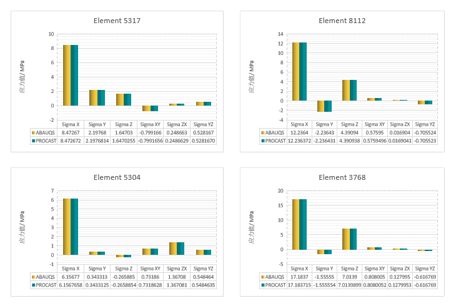Screen dimensions: 456x306
Task: Click the yellow ABAUQS legend swatch in Element 5317 chart
Action: point(34,132)
